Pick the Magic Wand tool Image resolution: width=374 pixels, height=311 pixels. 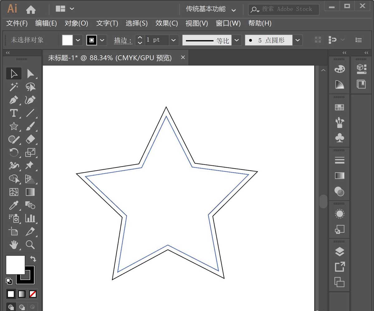click(14, 87)
